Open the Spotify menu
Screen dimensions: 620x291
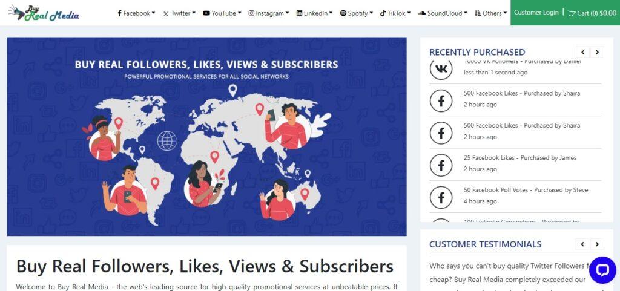pyautogui.click(x=356, y=13)
